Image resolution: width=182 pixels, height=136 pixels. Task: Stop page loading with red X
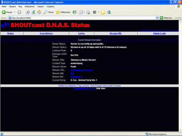click(x=28, y=12)
